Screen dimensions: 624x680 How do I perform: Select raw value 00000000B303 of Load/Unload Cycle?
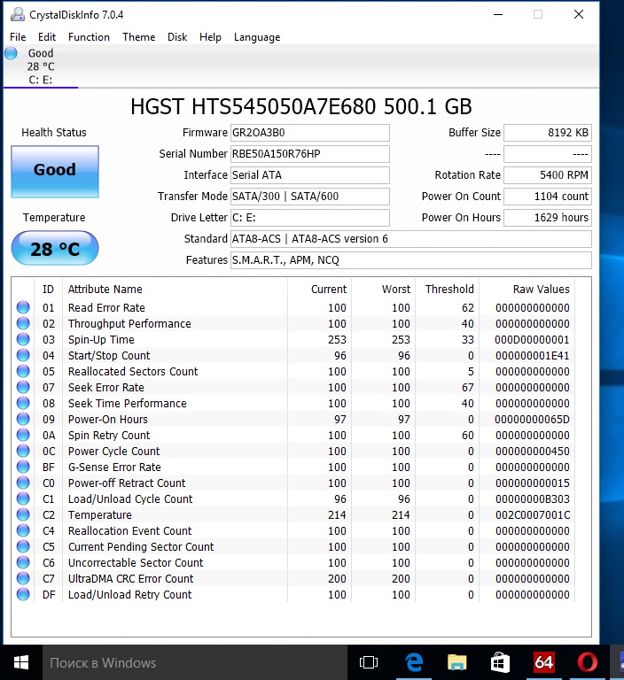click(533, 498)
